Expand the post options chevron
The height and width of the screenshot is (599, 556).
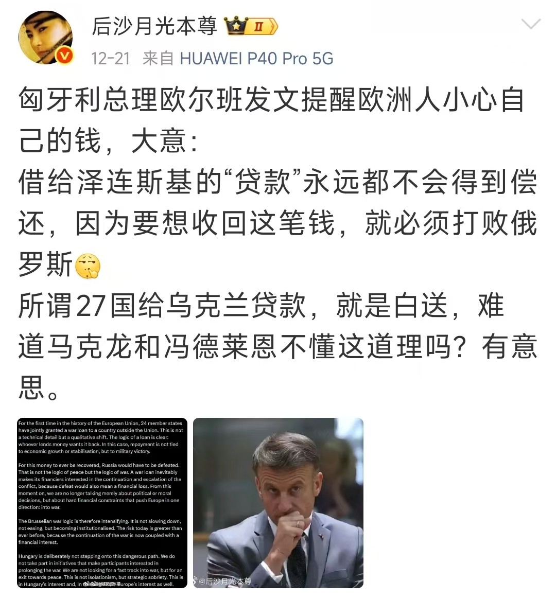(531, 24)
